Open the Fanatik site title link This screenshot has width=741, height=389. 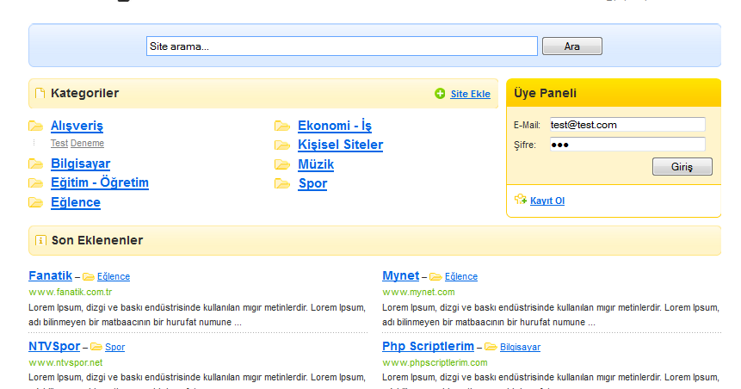point(51,275)
